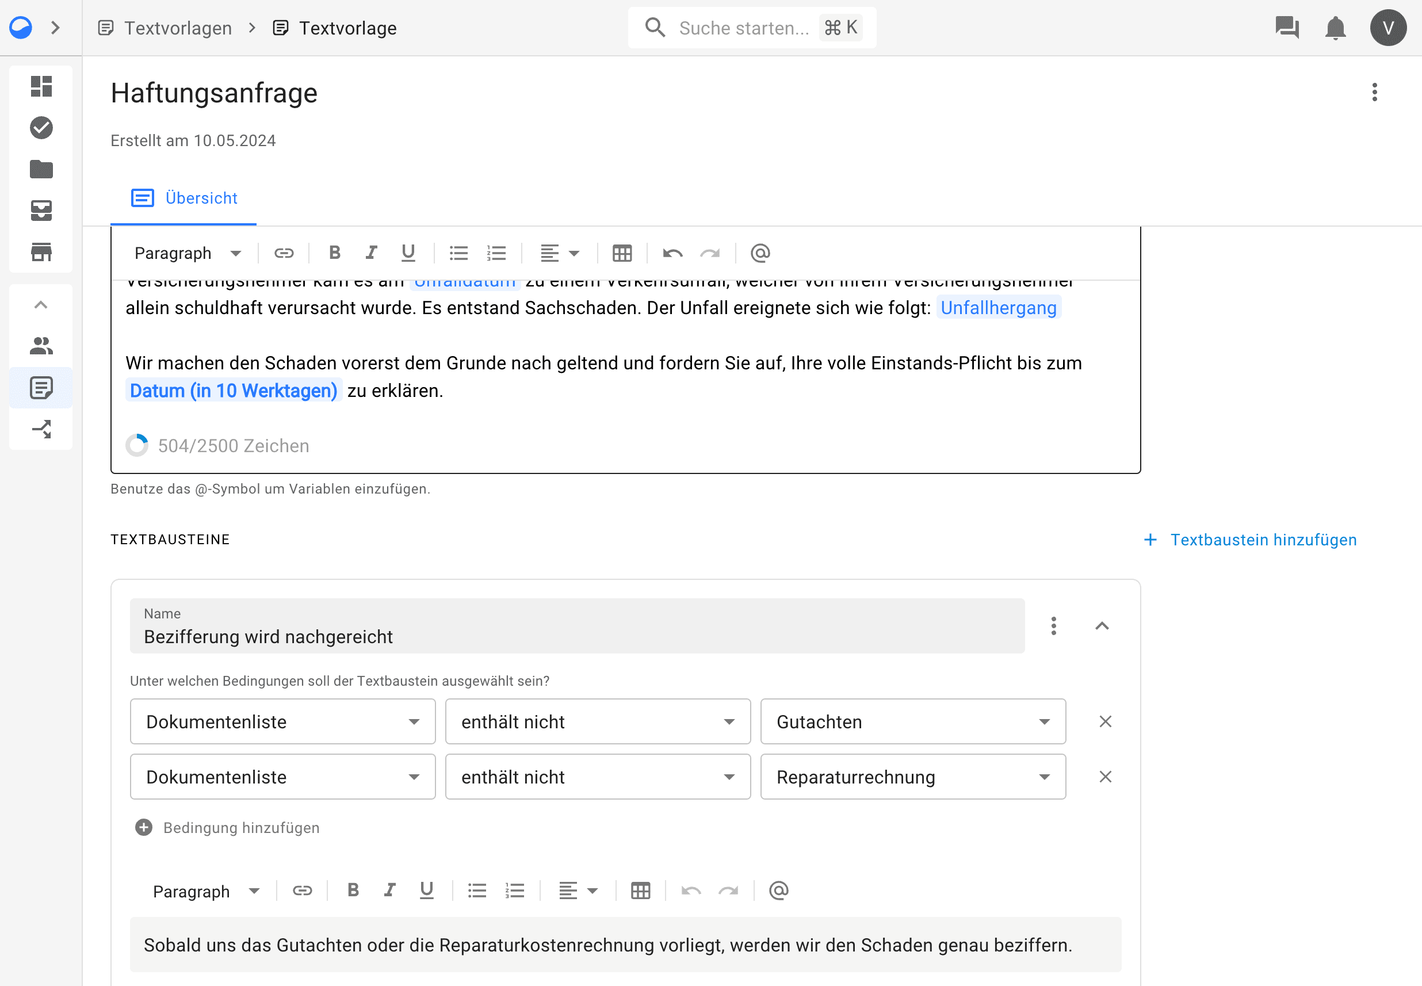Insert a table in the top editor
This screenshot has height=986, width=1422.
click(x=621, y=253)
